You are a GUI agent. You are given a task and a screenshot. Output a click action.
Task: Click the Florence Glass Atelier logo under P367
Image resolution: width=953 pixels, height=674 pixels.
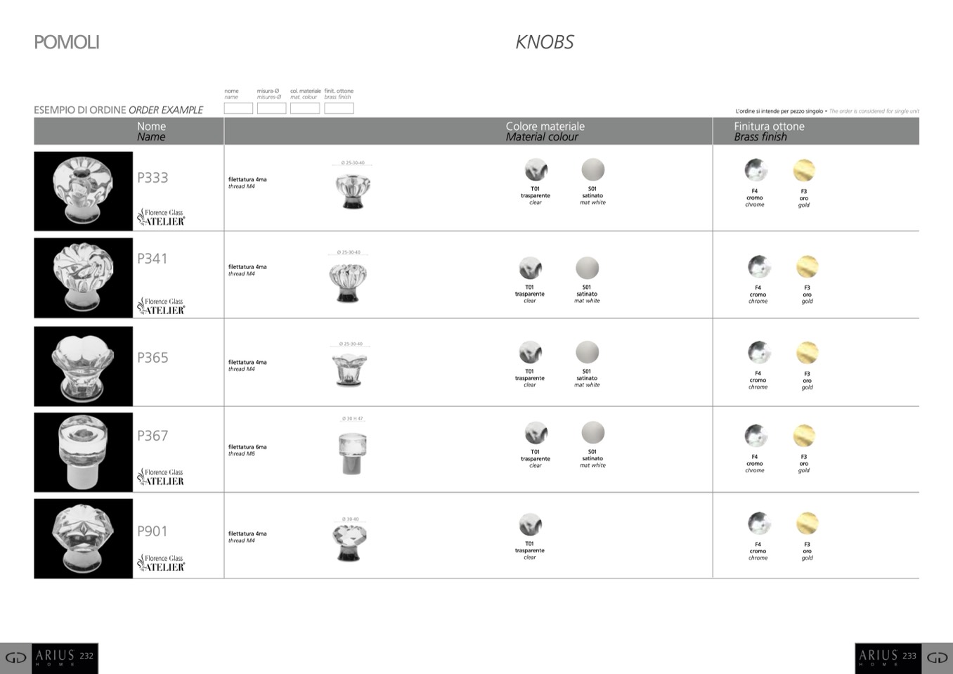(162, 477)
